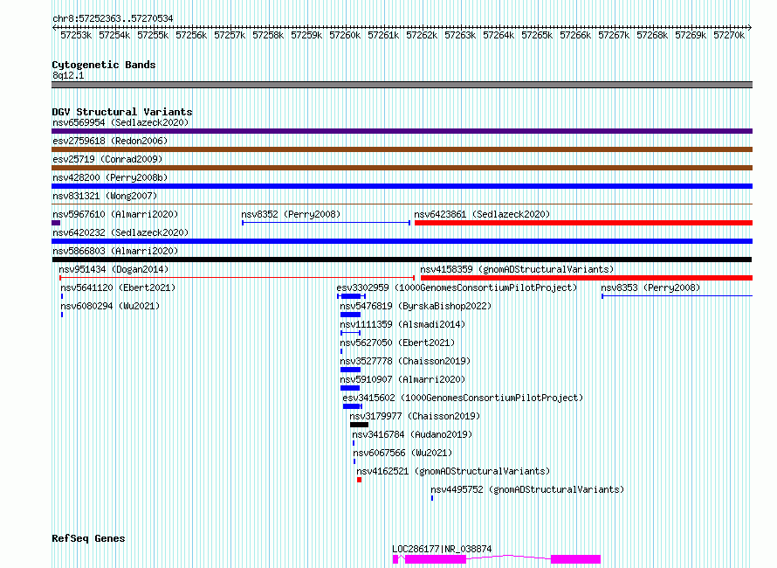Click the nsv5910907 (Almarri2020) label
Viewport: 777px width, 568px height.
coord(402,379)
